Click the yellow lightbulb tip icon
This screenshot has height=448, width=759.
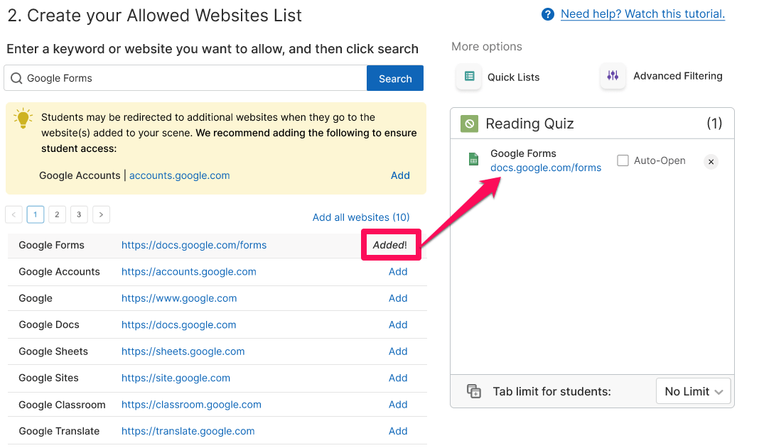[23, 118]
